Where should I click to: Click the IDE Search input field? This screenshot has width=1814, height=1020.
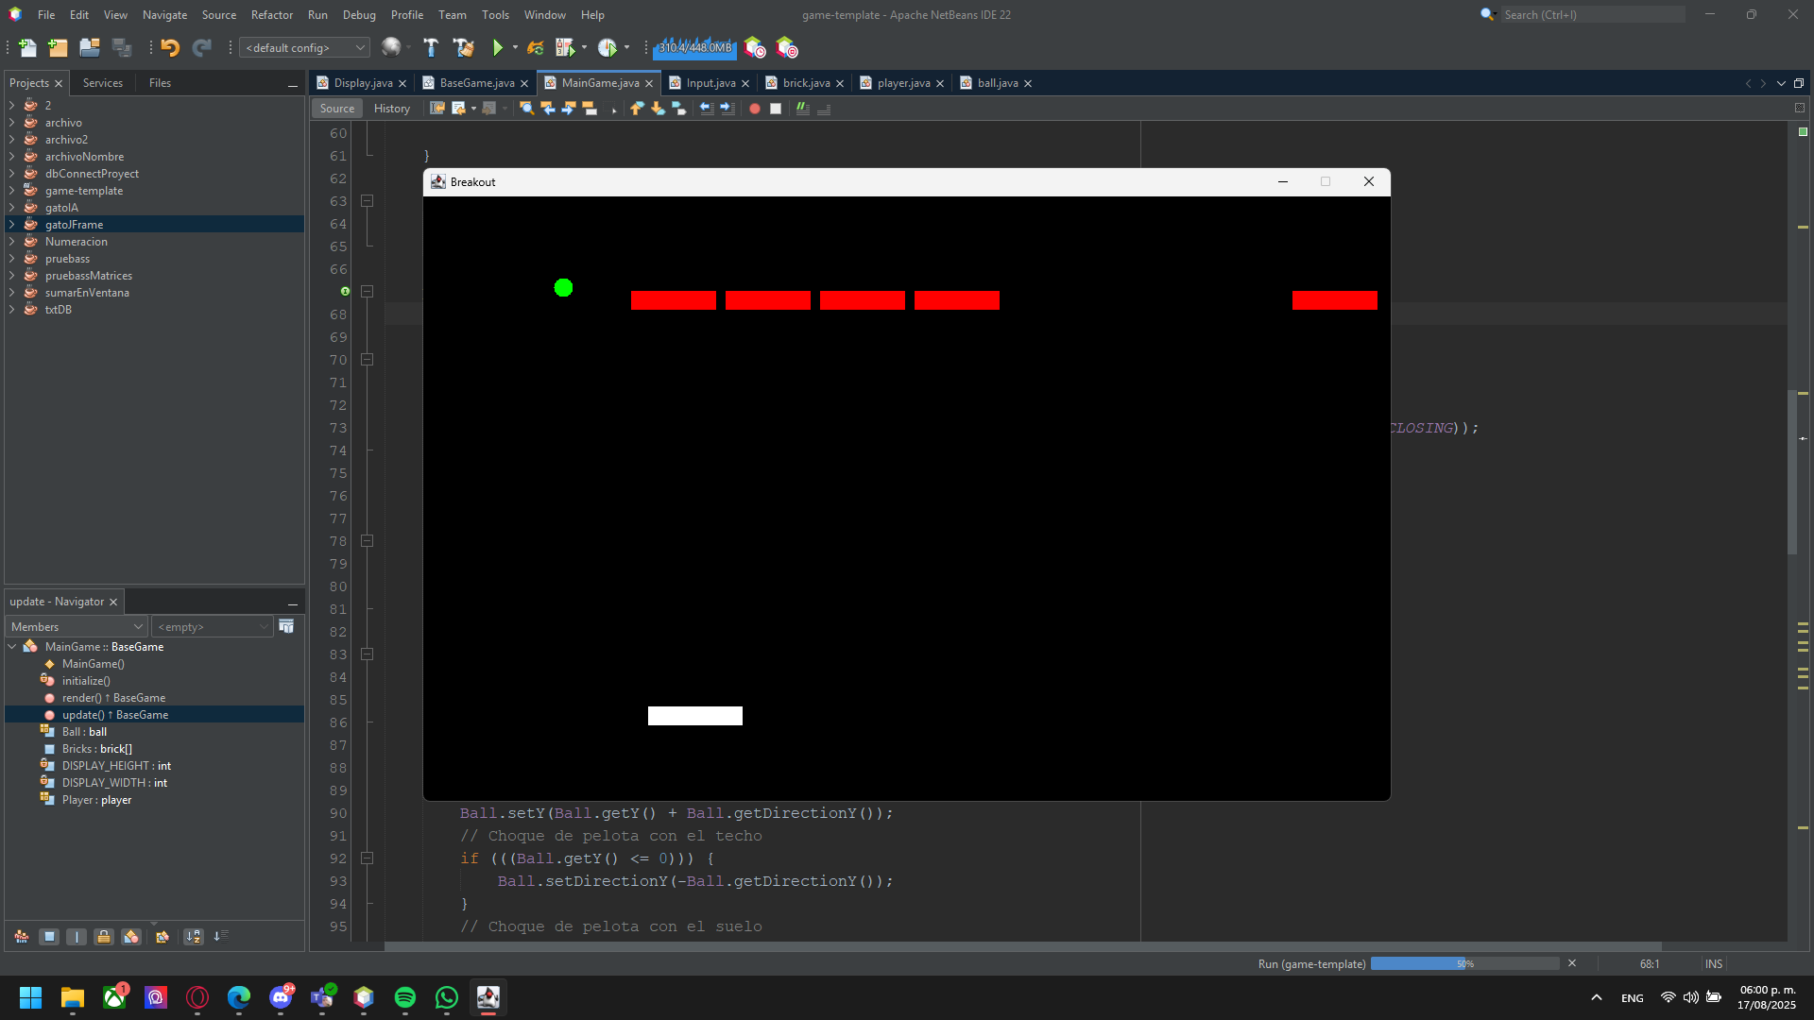[1592, 15]
